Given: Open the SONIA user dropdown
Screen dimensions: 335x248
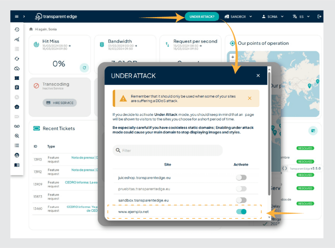Looking at the screenshot, I should [x=273, y=17].
